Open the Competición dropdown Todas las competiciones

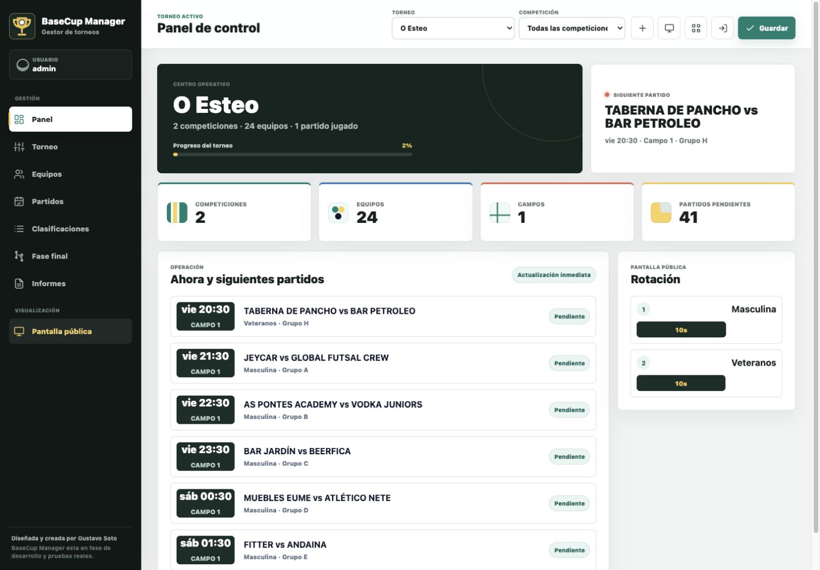click(x=572, y=28)
